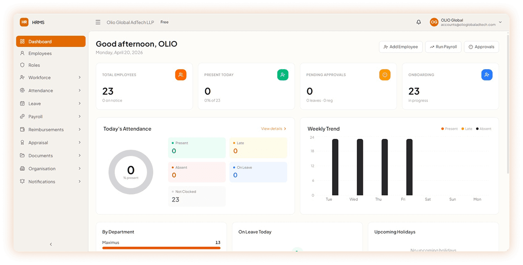Click the Tue bar in Weekly Trend
523x265 pixels.
(x=335, y=167)
